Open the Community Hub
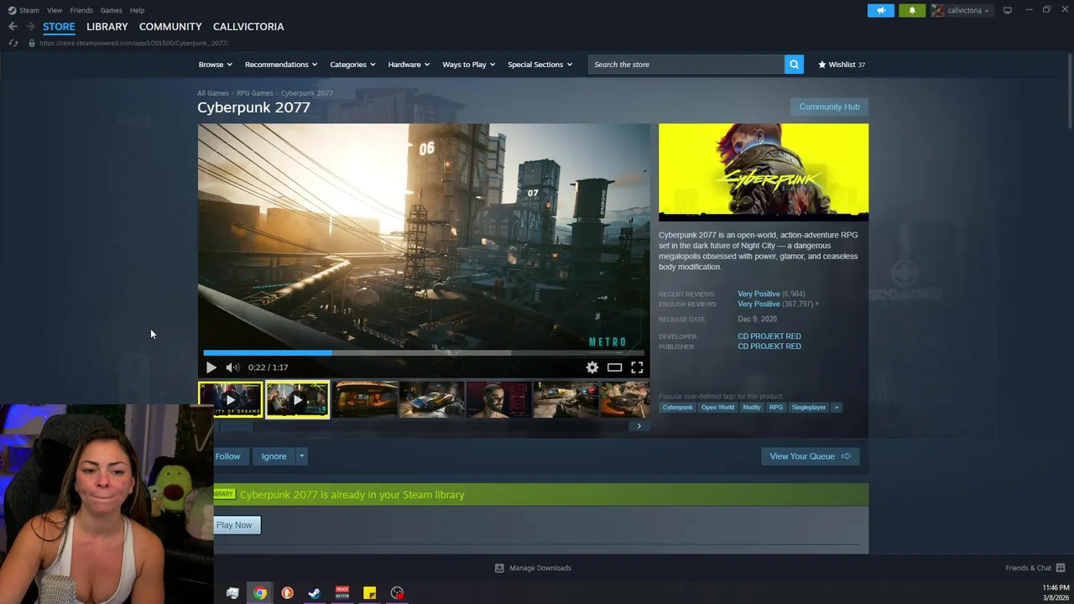This screenshot has width=1074, height=604. (829, 107)
